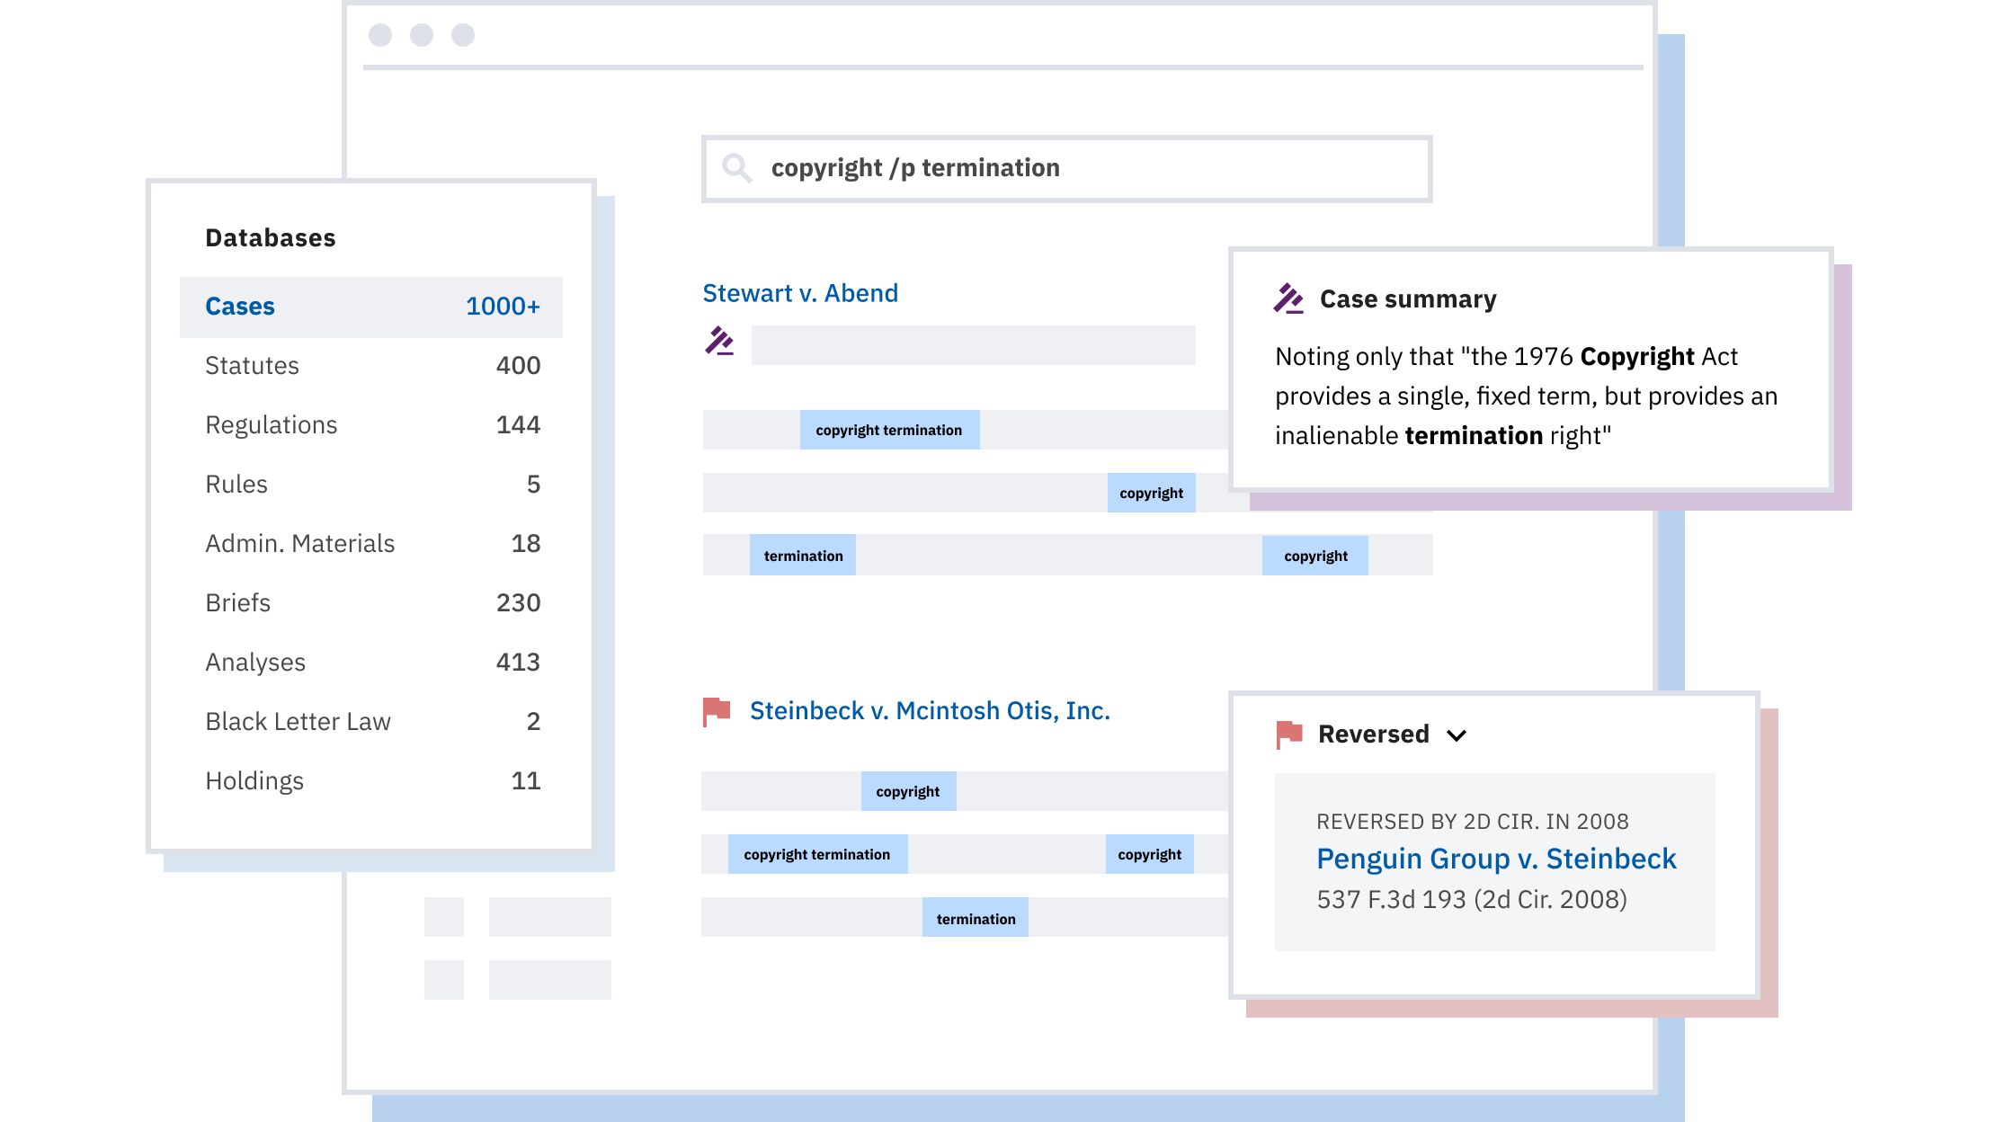Click the magnifying glass search icon
The width and height of the screenshot is (1996, 1122).
[737, 167]
